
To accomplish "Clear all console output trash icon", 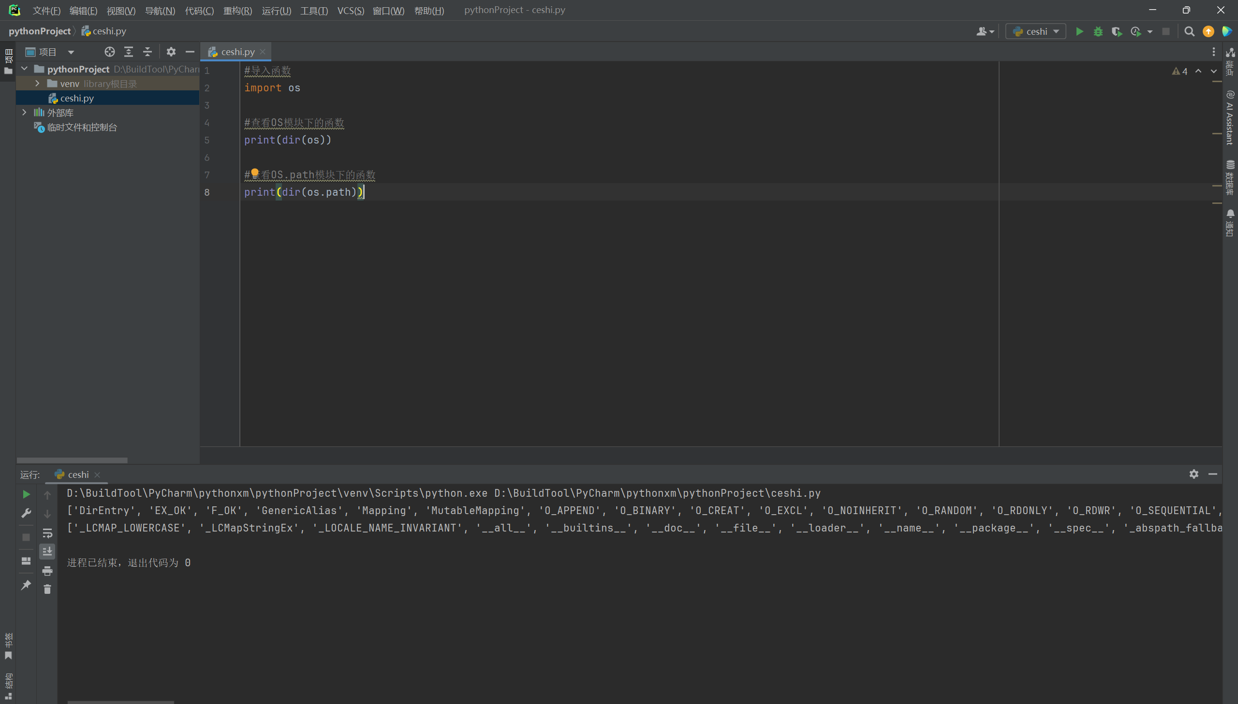I will coord(47,589).
